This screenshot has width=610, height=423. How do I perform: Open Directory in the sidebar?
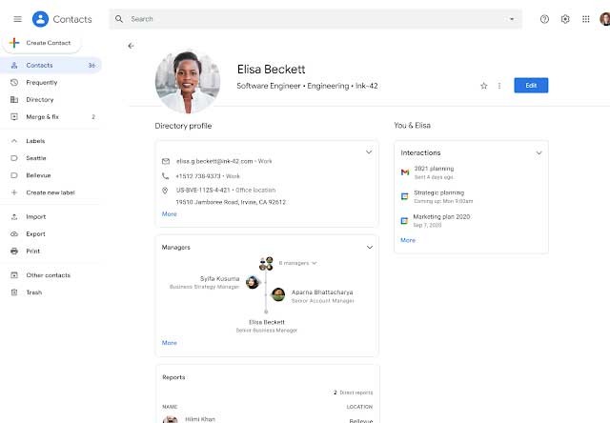coord(39,99)
